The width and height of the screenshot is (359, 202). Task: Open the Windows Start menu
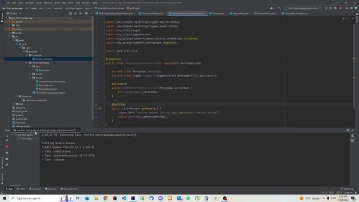(4, 198)
